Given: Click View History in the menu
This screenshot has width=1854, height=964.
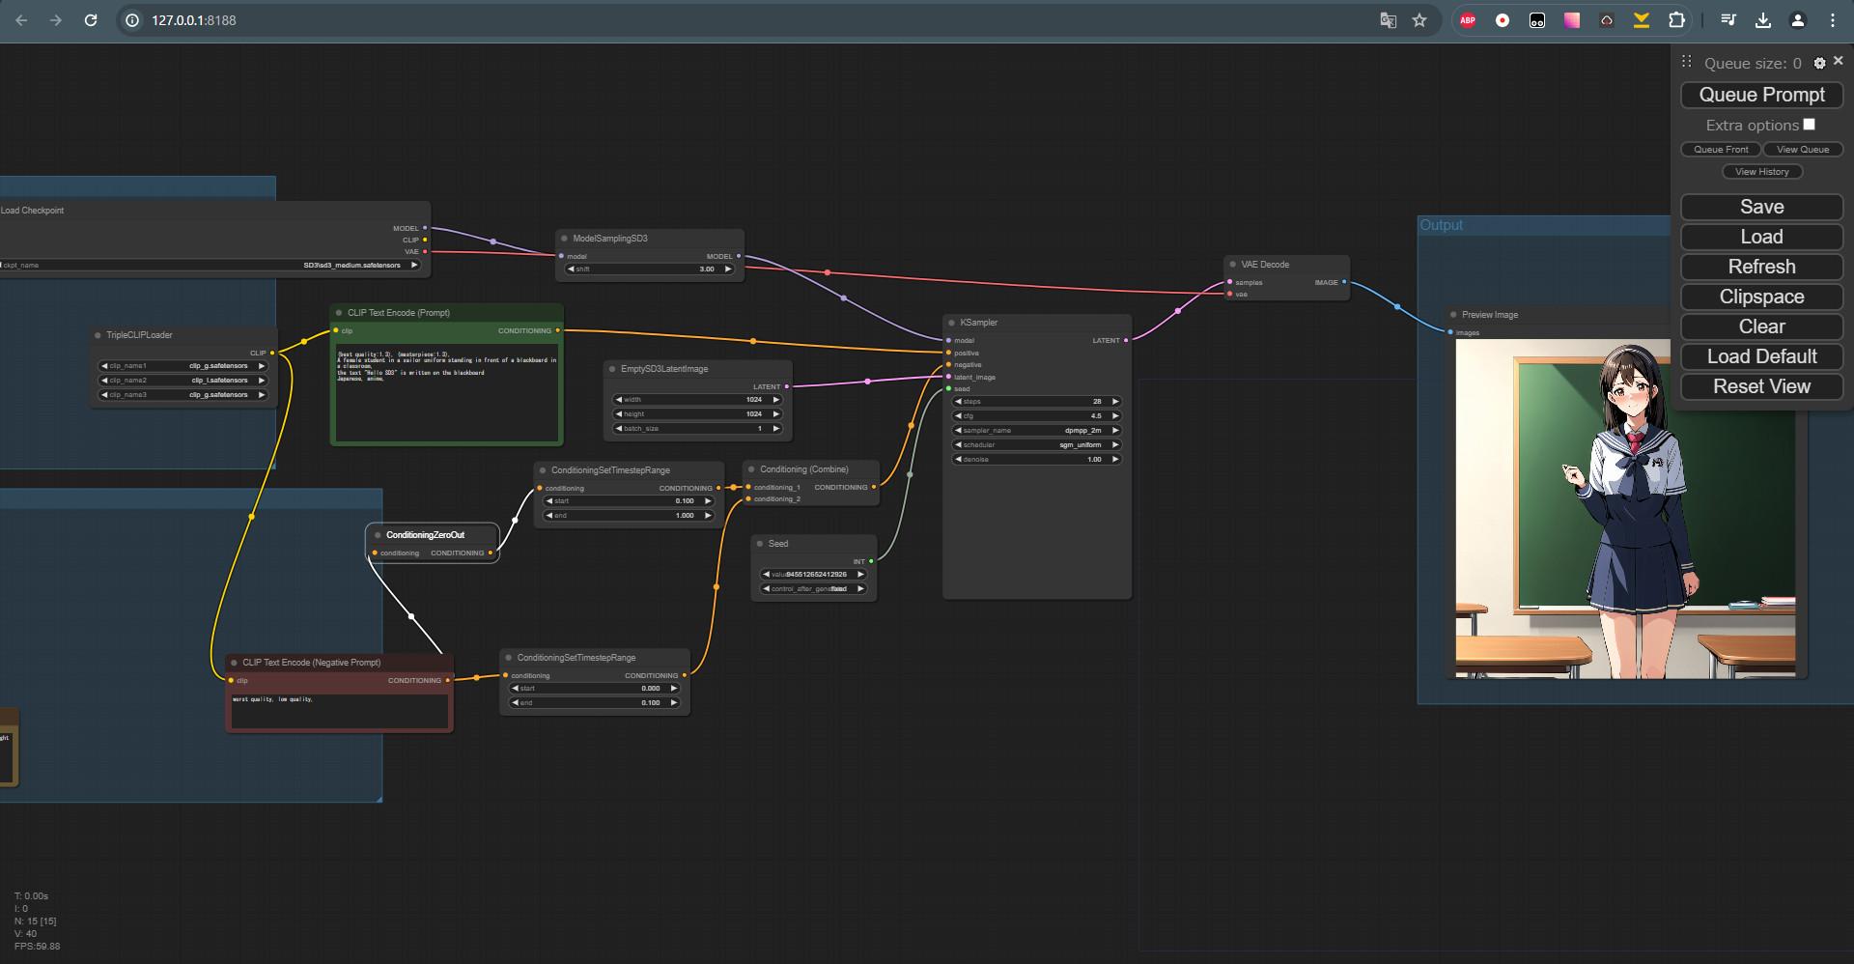Looking at the screenshot, I should pos(1761,172).
